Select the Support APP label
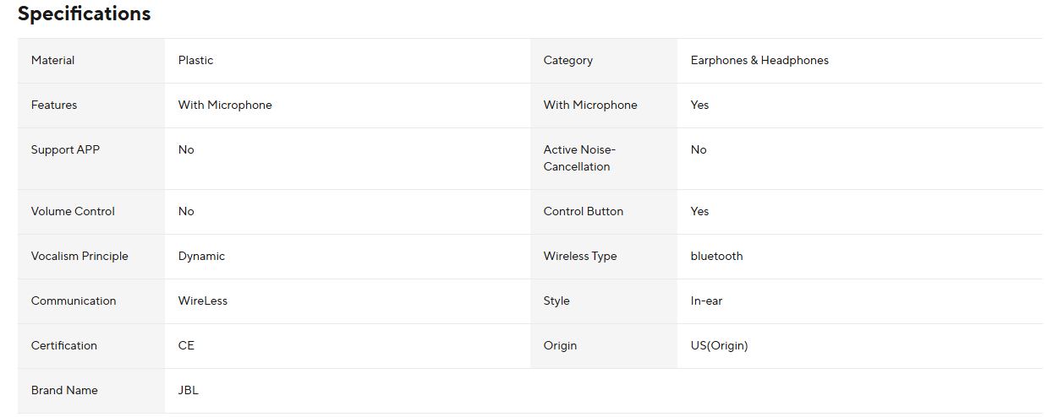The image size is (1047, 417). (x=65, y=150)
